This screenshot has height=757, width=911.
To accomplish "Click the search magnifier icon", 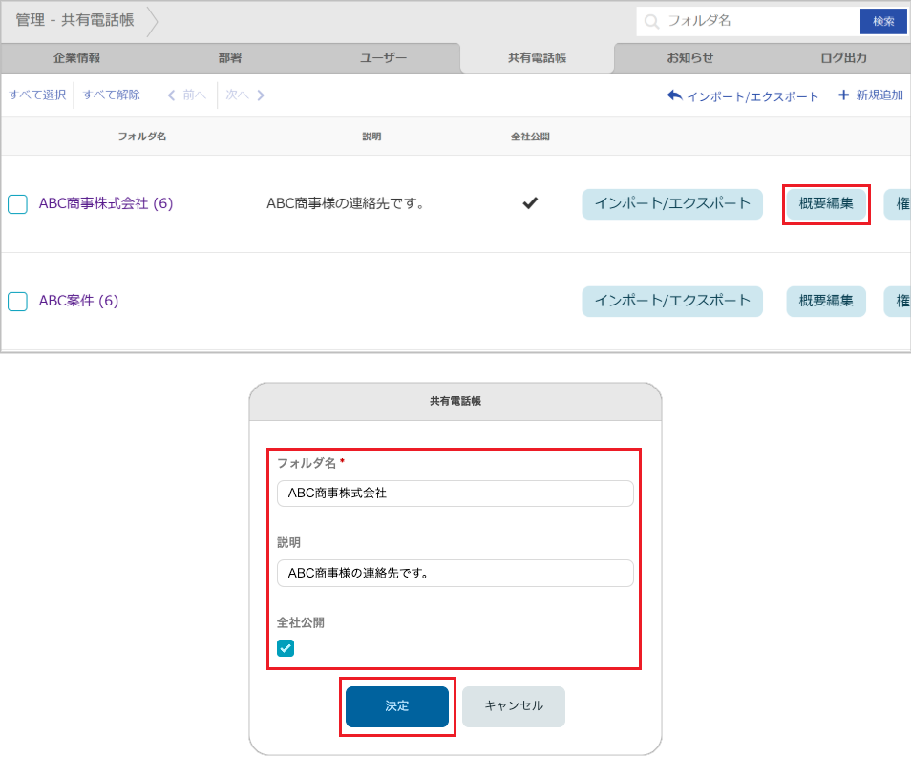I will pos(651,21).
